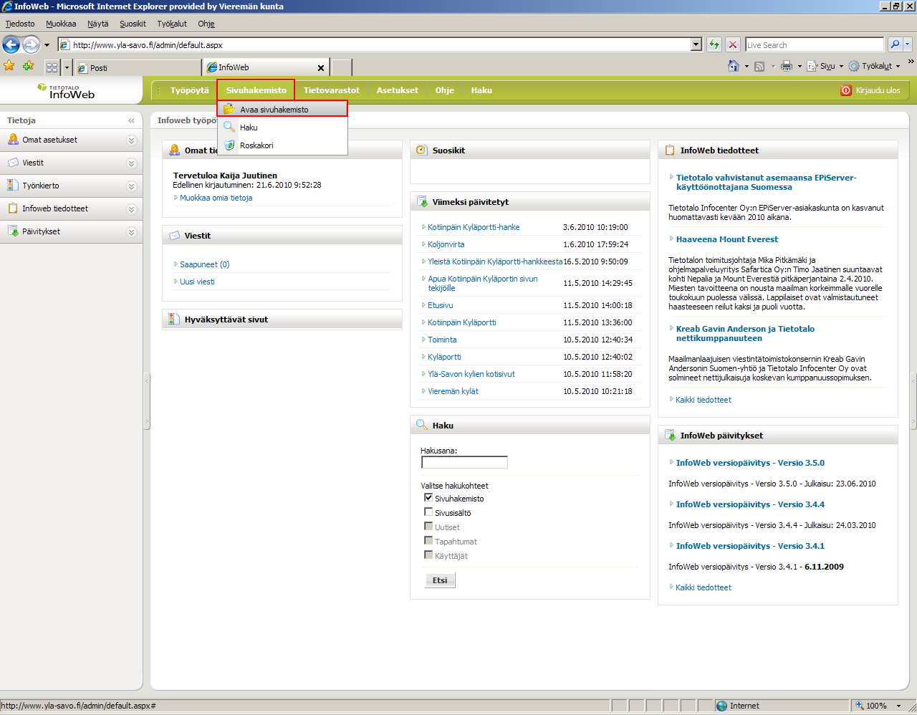
Task: Click the Infoweb tiedotteet clipboard icon
Action: click(13, 208)
